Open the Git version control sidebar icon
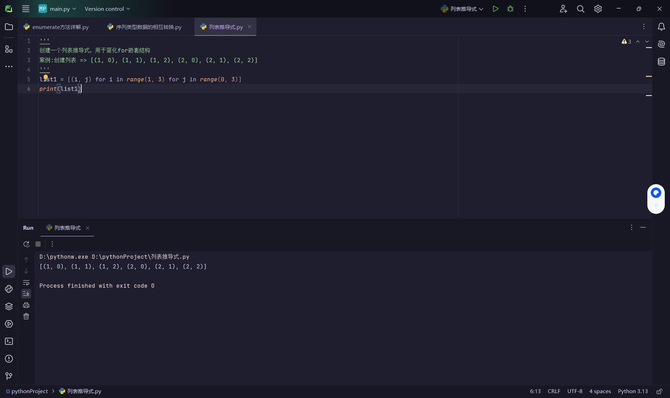Screen dimensions: 670x398 (9, 376)
